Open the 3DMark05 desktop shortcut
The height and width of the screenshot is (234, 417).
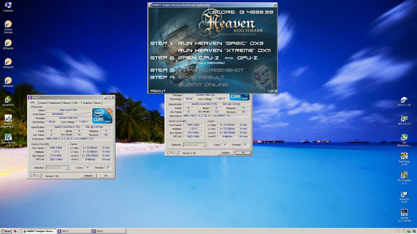click(8, 63)
